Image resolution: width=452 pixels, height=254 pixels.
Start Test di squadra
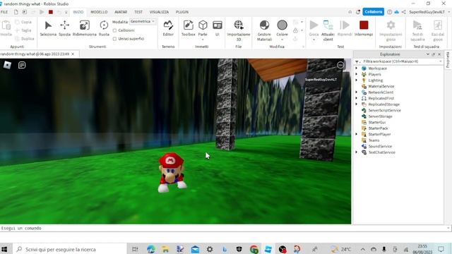[x=417, y=30]
